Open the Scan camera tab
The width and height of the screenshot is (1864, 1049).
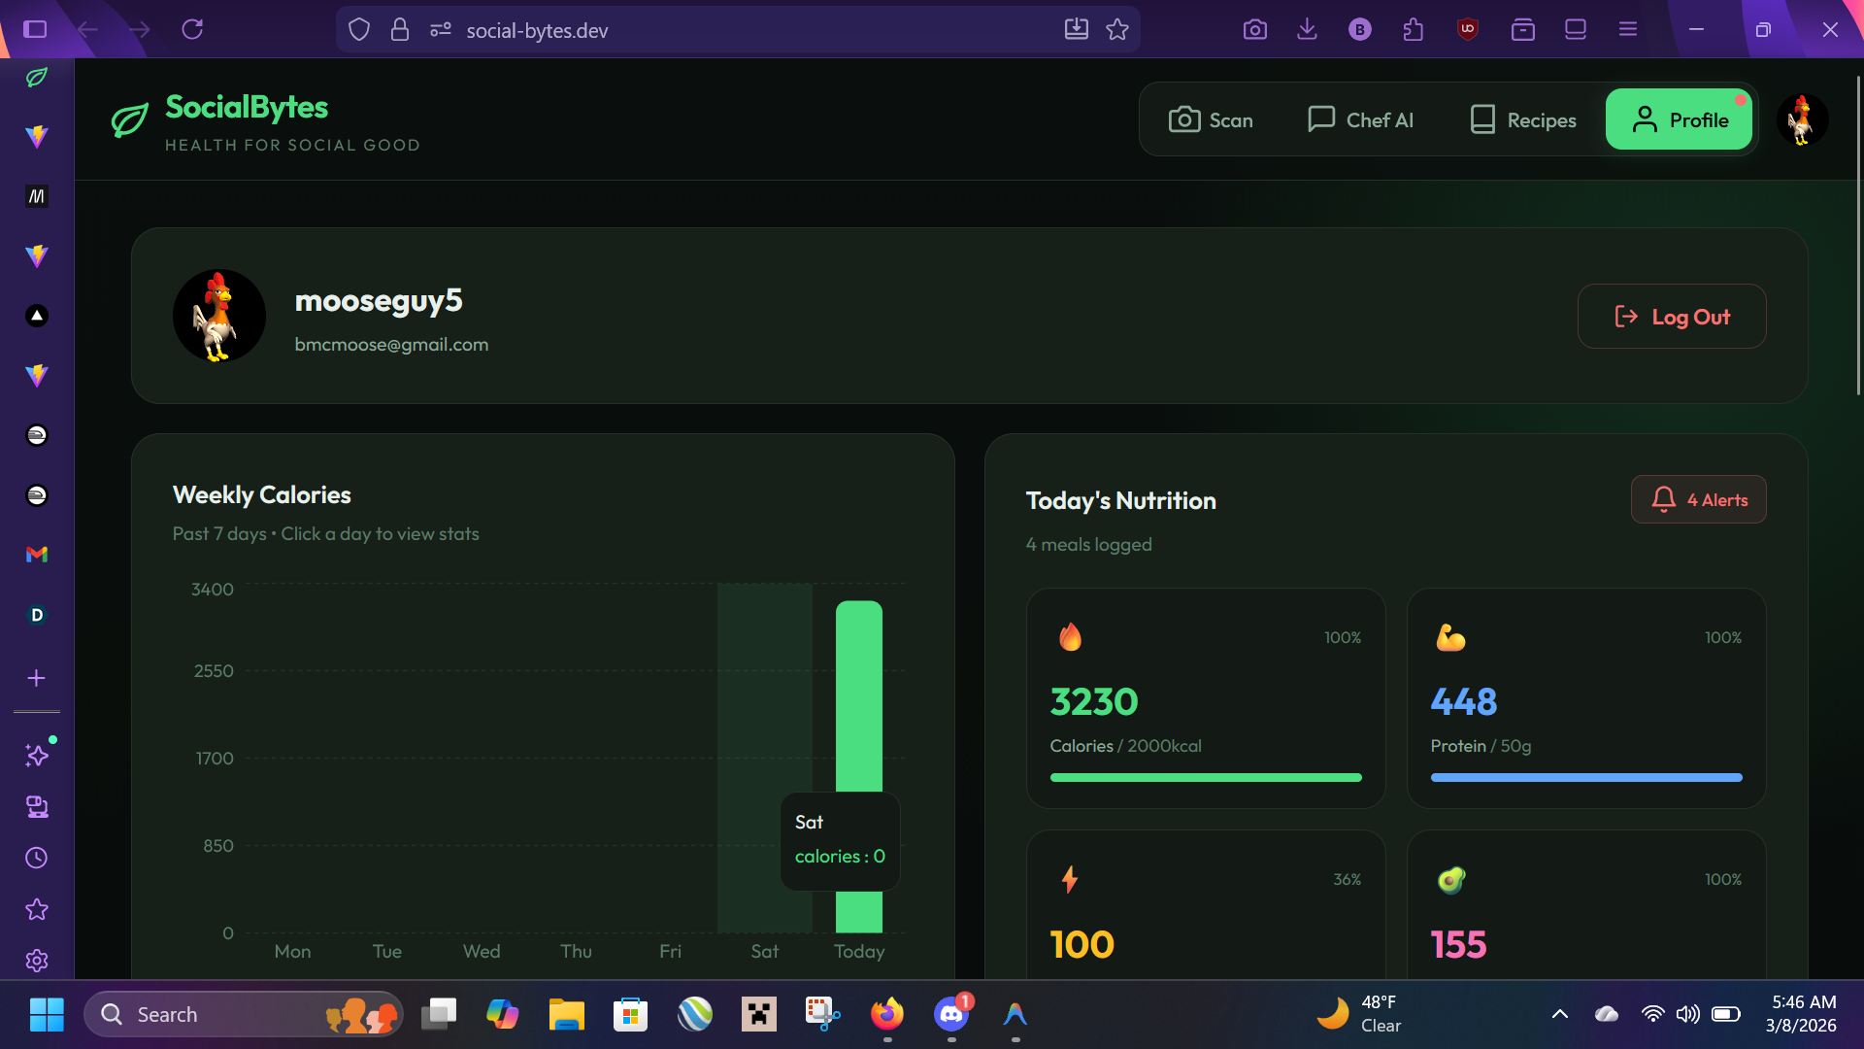click(x=1211, y=120)
